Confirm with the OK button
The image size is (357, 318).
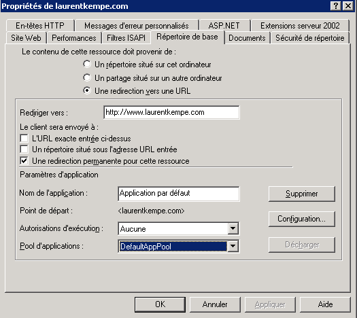click(160, 304)
